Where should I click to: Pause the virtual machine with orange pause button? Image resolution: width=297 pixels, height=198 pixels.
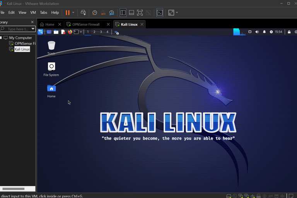(67, 13)
